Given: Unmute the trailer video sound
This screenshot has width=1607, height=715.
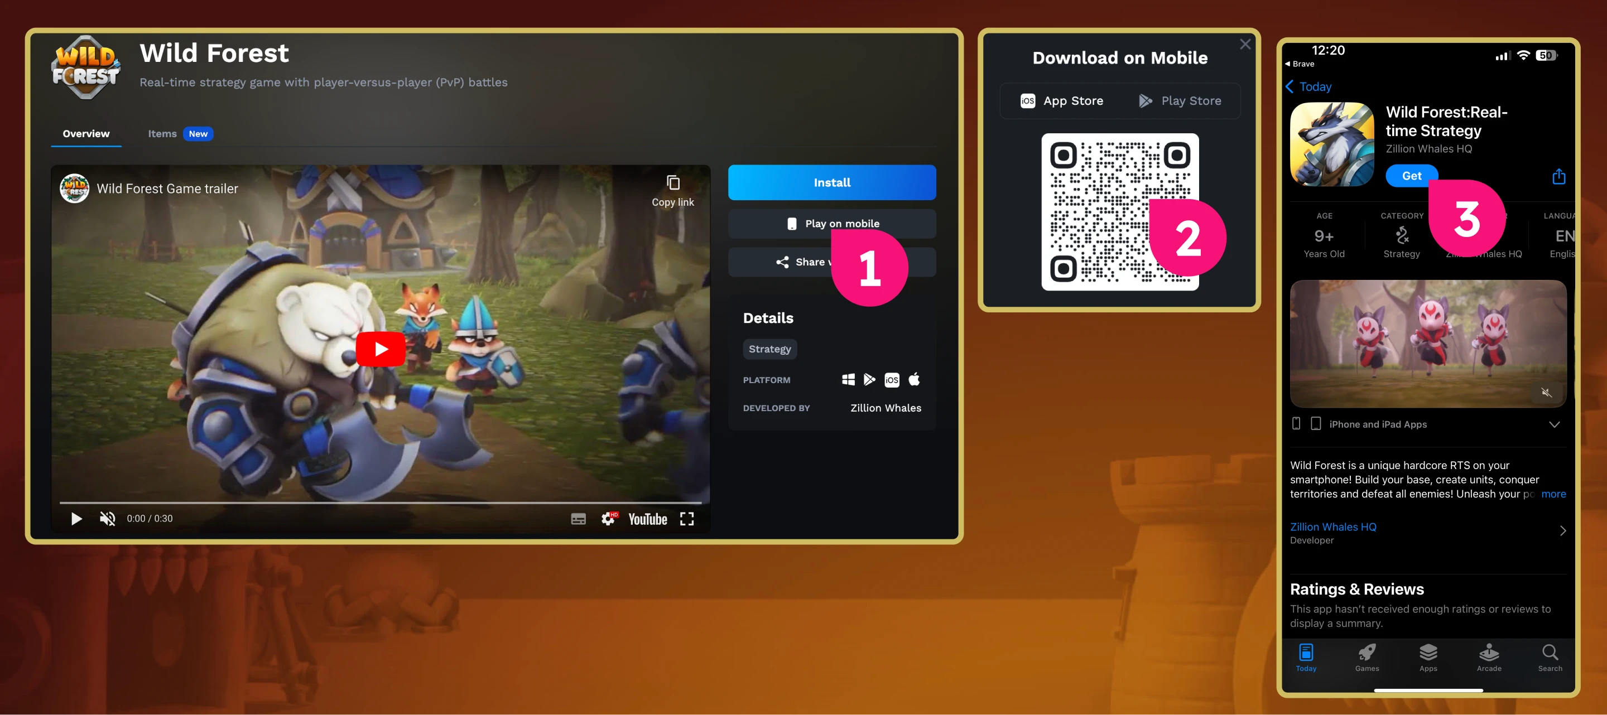Looking at the screenshot, I should (107, 519).
